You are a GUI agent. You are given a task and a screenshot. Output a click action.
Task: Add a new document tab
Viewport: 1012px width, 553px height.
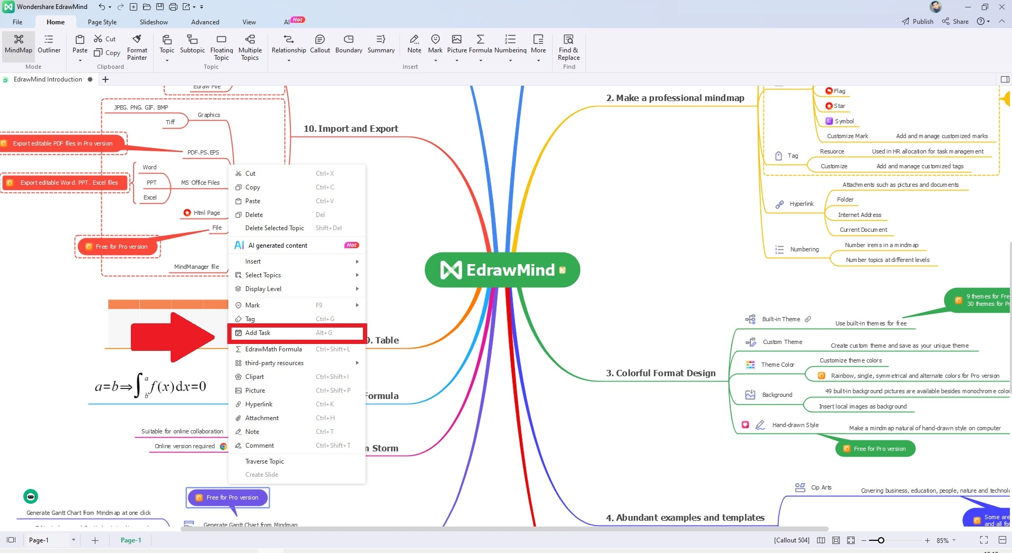[105, 79]
